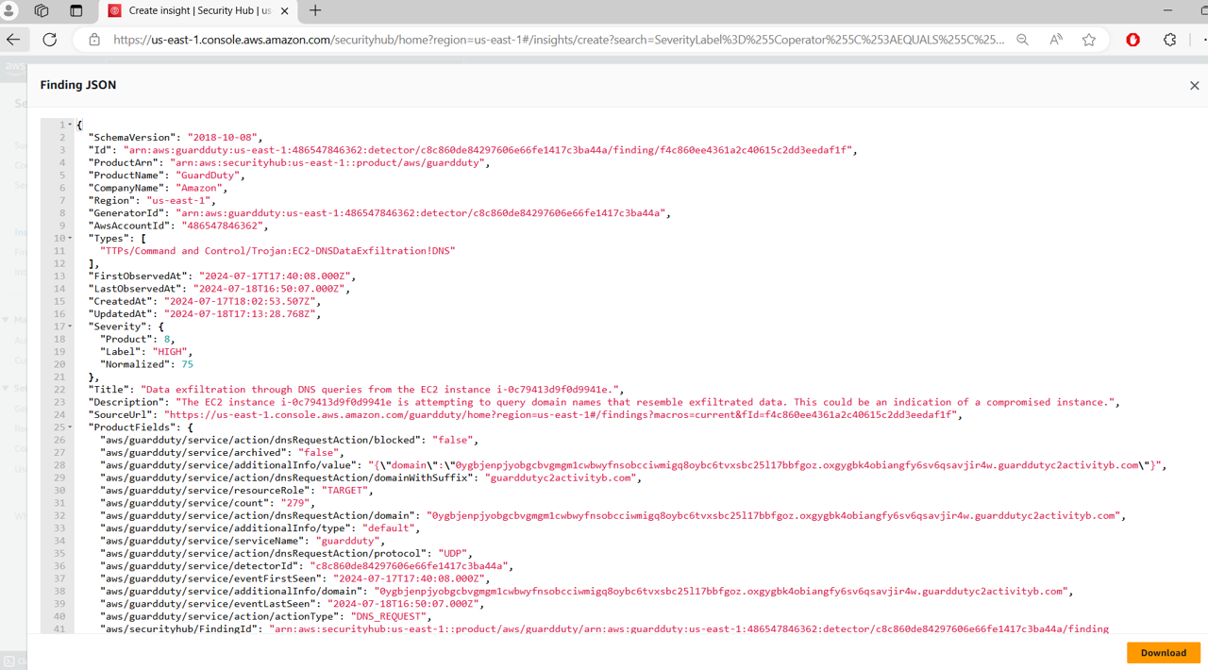Select the additionalInfo/value domain JSON string
Screen dimensions: 1208x670
[765, 465]
